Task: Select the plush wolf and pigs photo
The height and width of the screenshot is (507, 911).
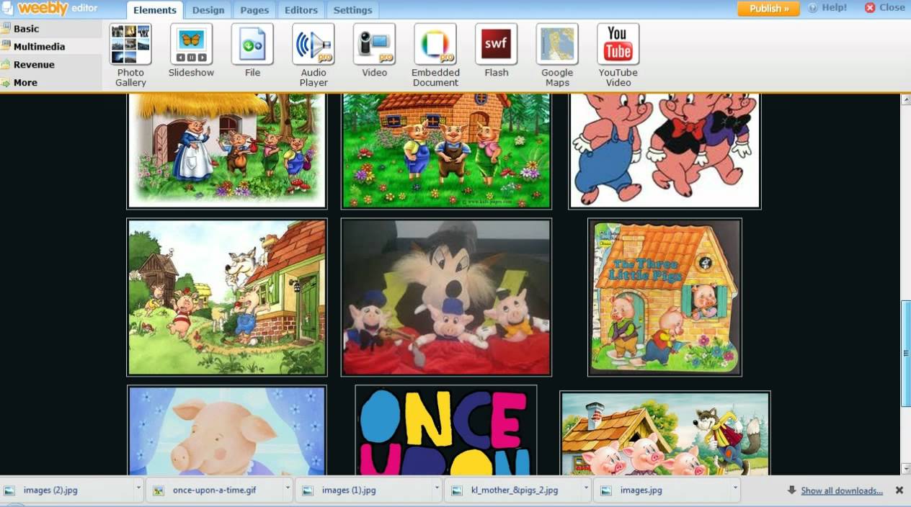Action: point(446,297)
